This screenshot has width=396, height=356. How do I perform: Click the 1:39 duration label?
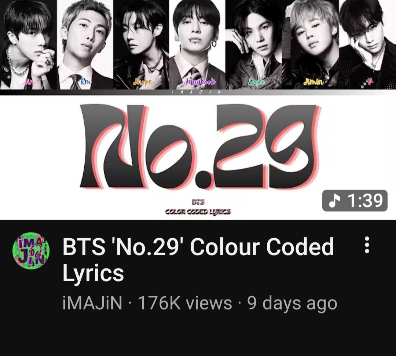point(365,201)
